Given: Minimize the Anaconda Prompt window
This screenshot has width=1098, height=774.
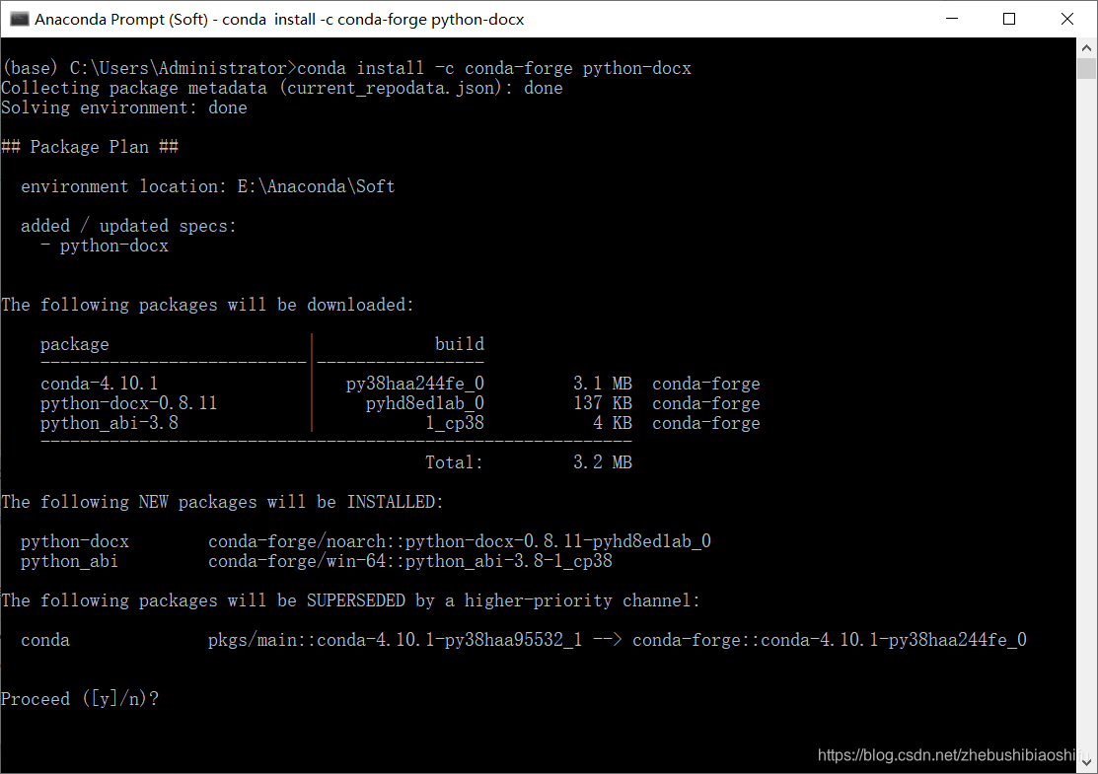Looking at the screenshot, I should point(952,19).
